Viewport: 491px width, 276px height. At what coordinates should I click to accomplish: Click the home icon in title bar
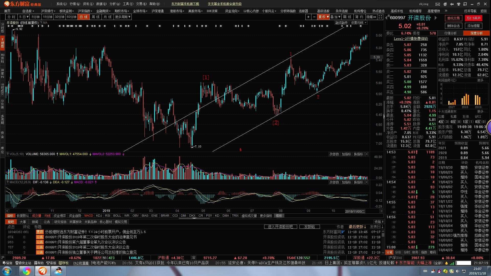(445, 4)
